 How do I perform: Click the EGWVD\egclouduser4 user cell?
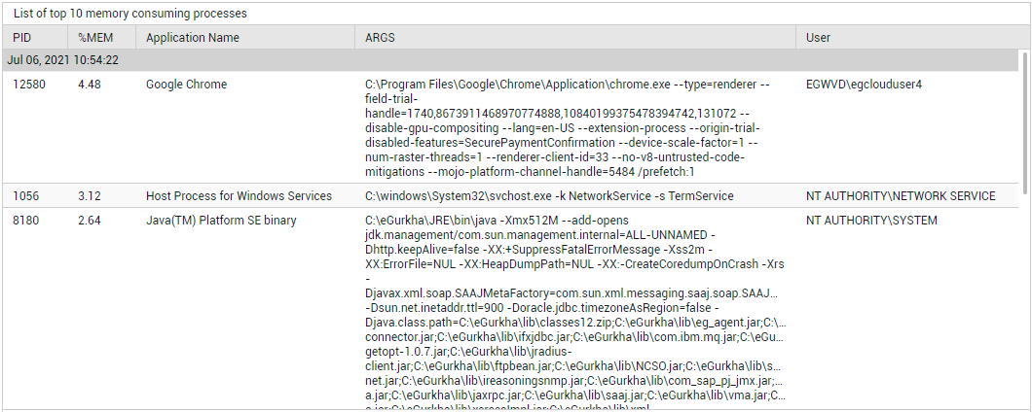[x=864, y=85]
